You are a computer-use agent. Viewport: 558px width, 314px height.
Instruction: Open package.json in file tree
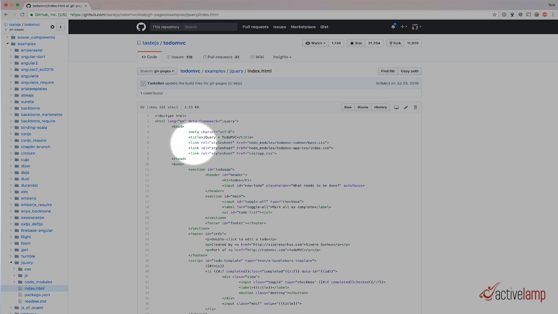point(37,295)
